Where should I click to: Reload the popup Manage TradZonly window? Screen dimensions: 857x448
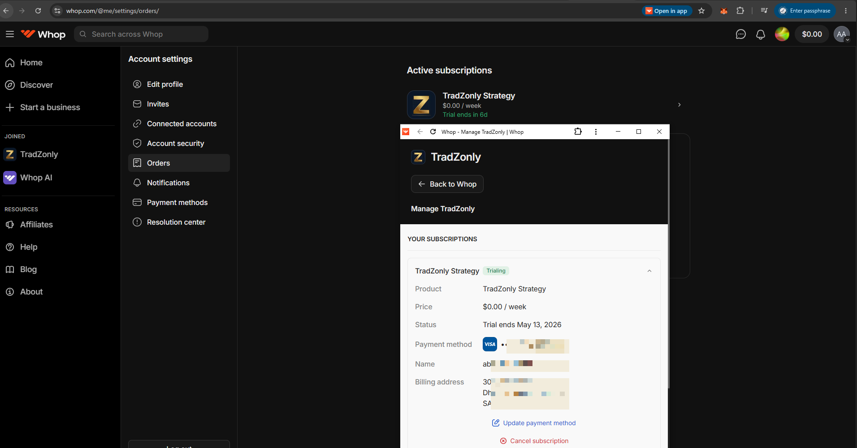click(x=433, y=132)
